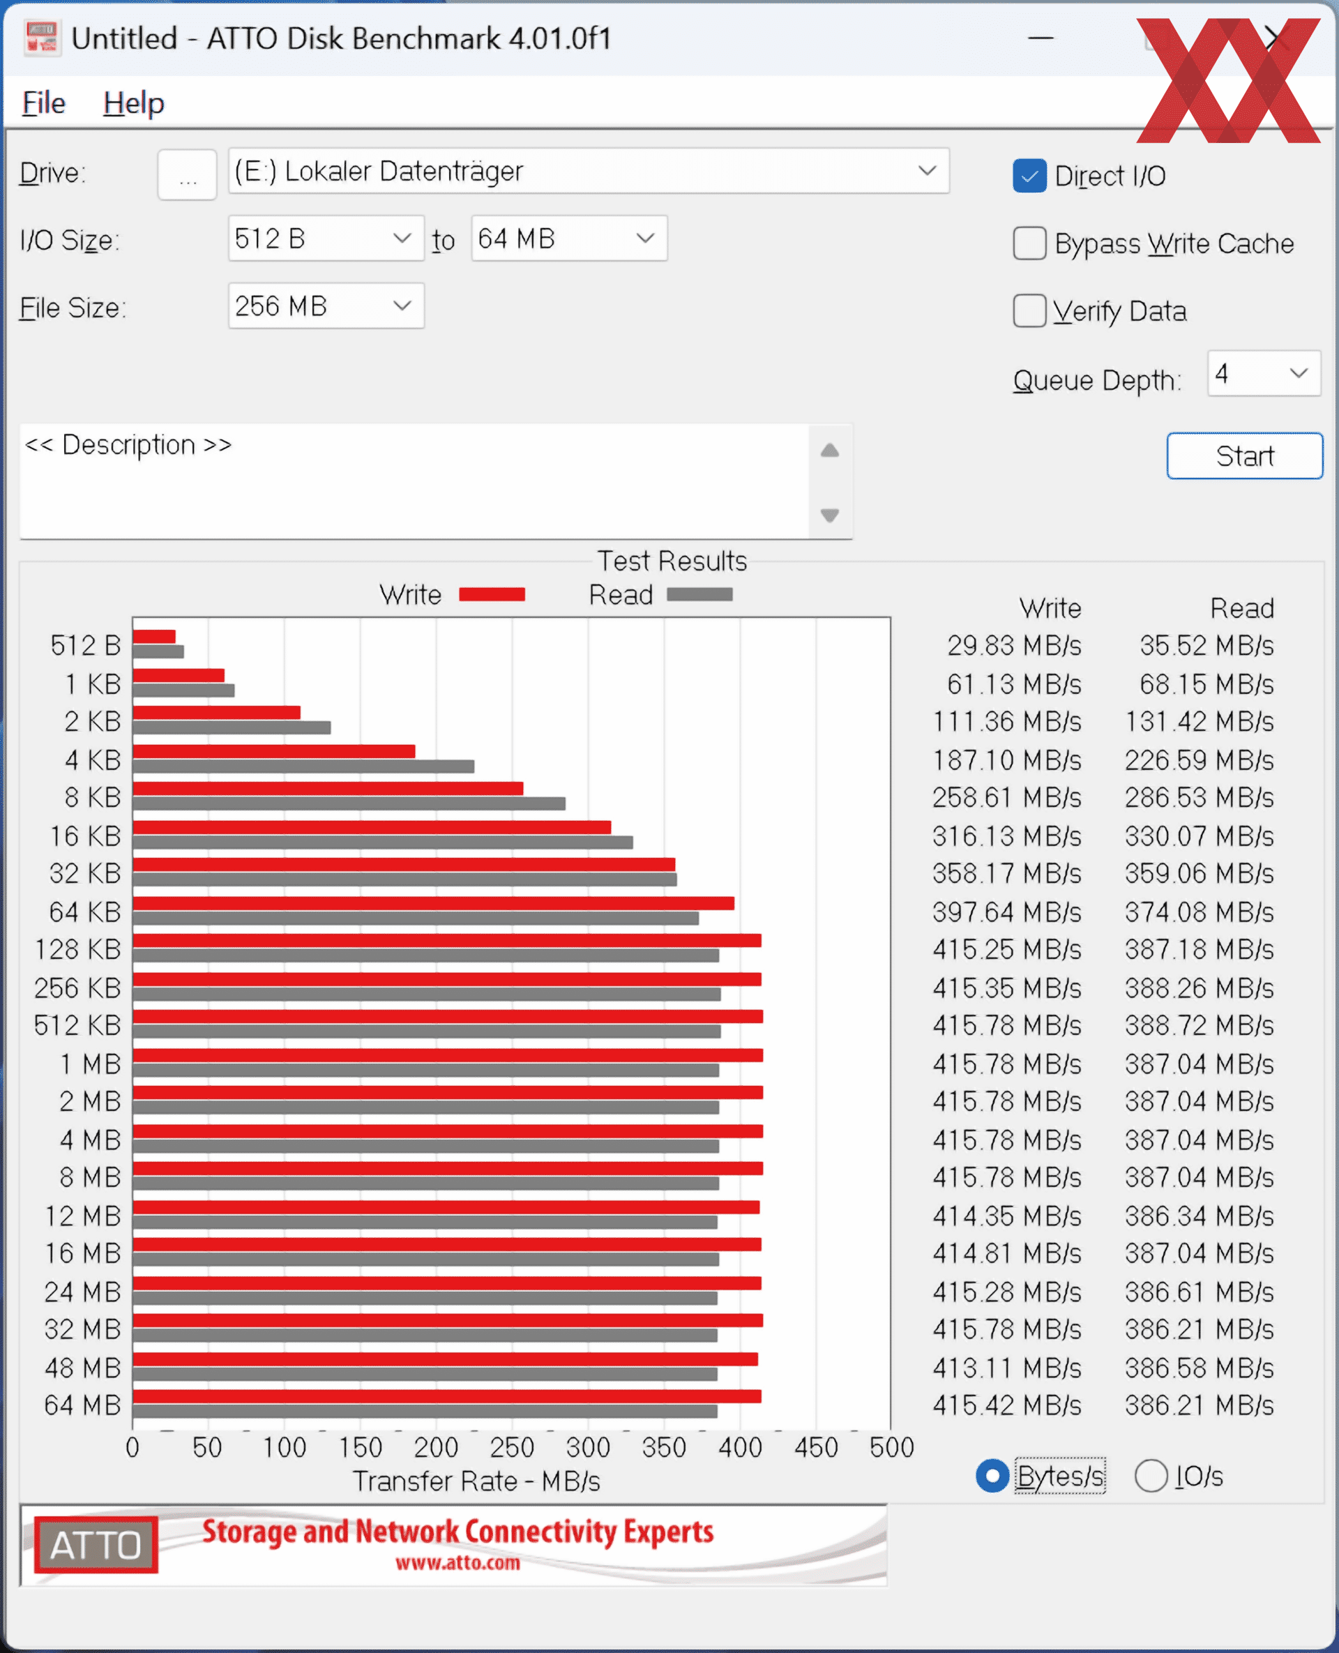Click the 1 KB read value 68.15 MB/s

[1206, 684]
